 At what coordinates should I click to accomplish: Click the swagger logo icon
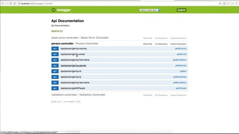53,10
